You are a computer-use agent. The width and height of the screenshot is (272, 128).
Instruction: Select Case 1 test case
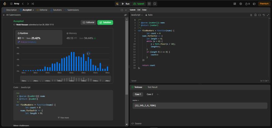pyautogui.click(x=138, y=94)
